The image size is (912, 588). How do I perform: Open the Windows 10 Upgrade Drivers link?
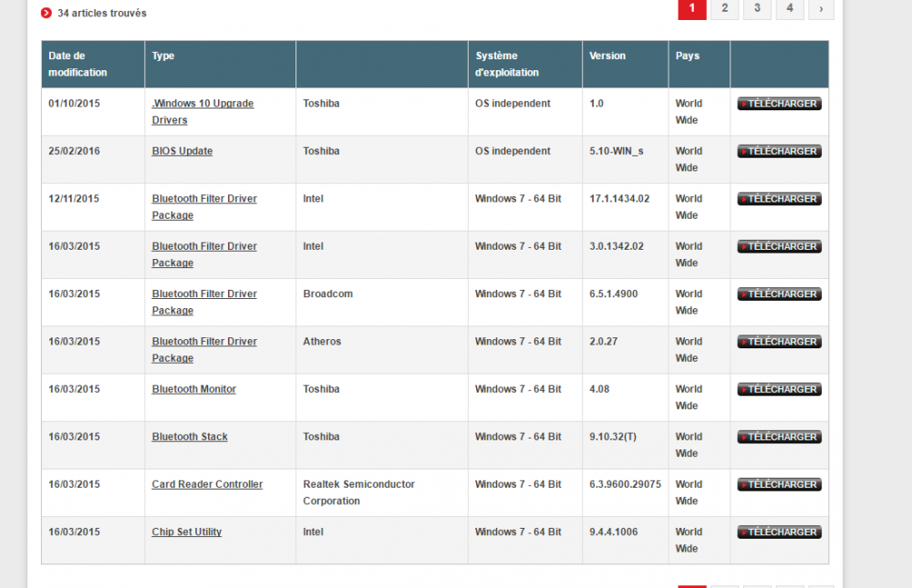(202, 104)
